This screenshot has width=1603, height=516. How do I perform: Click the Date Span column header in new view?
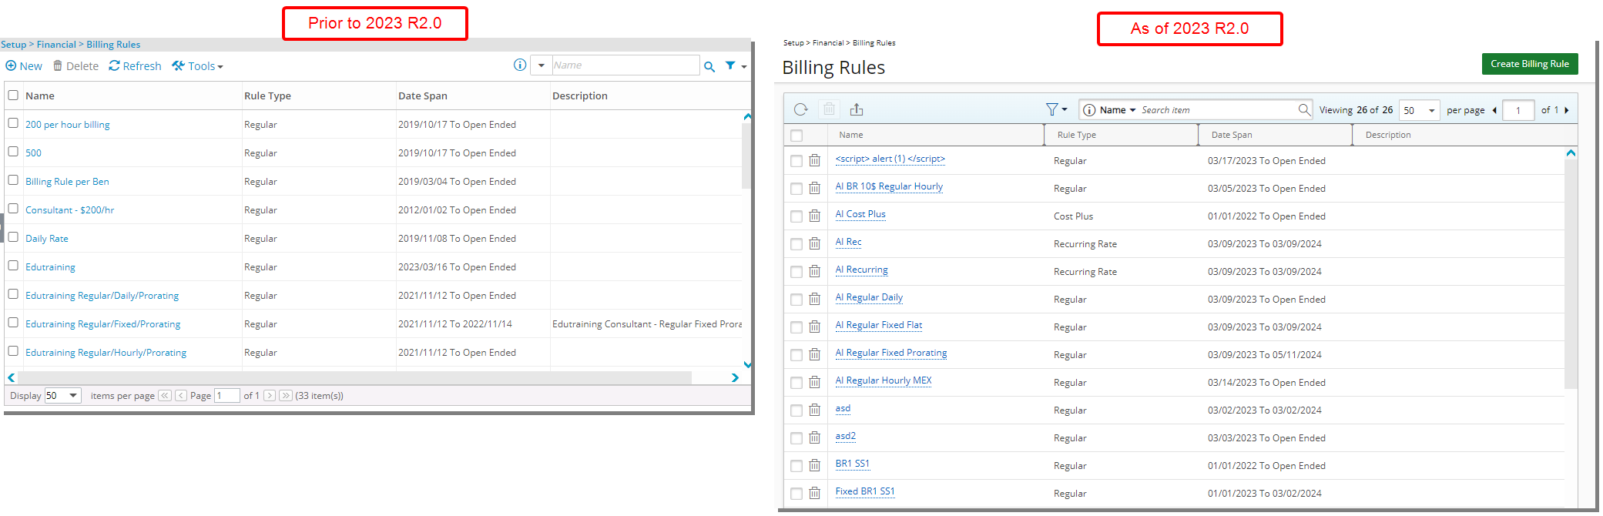tap(1232, 135)
